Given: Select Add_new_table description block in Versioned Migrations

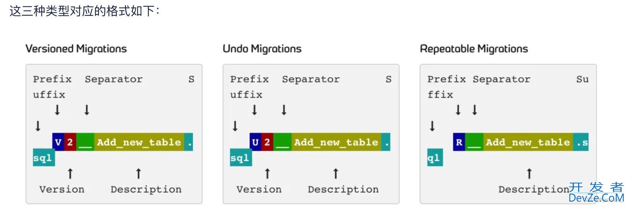Looking at the screenshot, I should pos(139,142).
